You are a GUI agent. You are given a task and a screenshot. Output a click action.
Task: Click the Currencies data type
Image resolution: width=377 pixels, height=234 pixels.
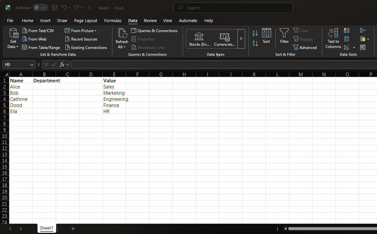point(224,39)
